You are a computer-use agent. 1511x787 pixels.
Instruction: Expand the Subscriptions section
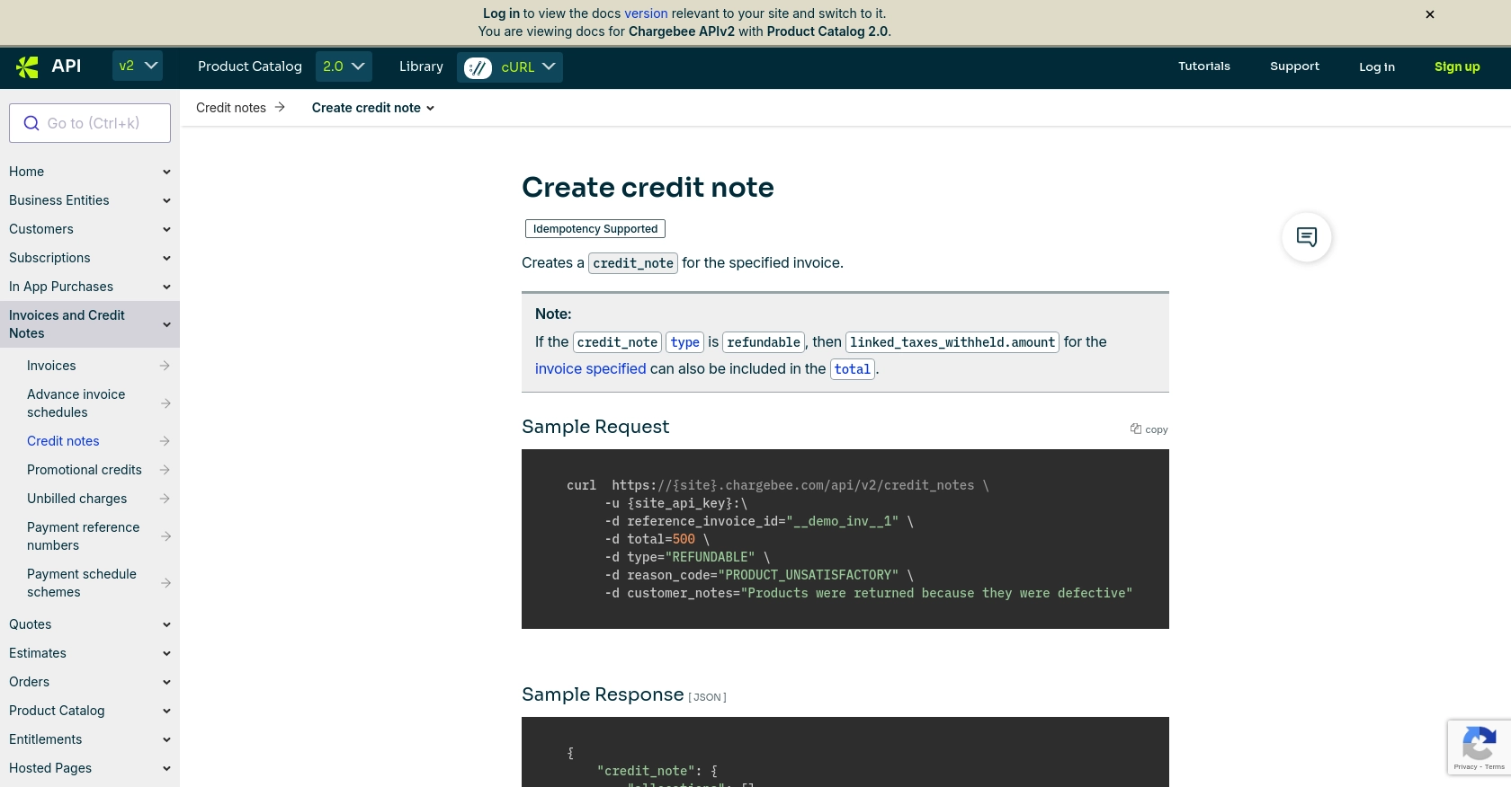click(166, 258)
